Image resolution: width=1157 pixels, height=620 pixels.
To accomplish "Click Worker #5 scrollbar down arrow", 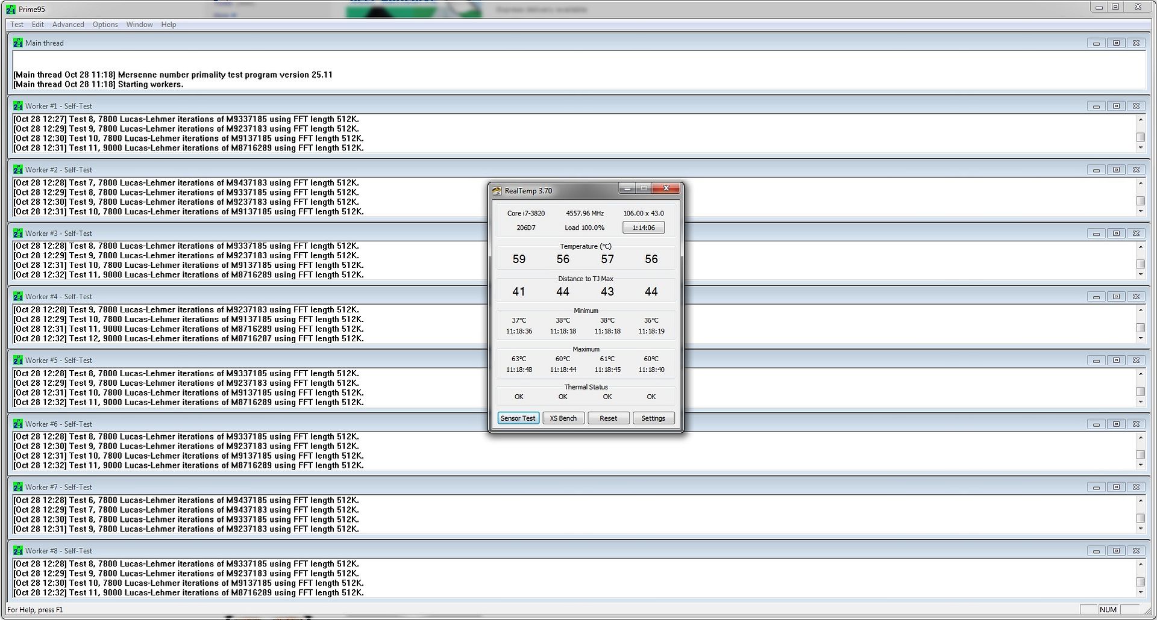I will coord(1140,402).
